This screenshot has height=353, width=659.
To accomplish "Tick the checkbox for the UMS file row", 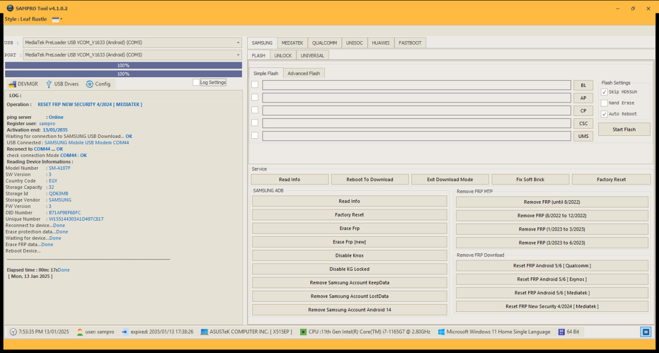I will click(255, 136).
